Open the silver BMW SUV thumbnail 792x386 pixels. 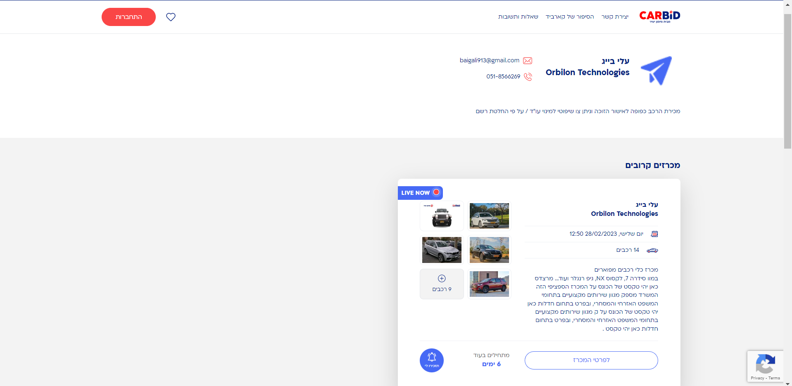tap(442, 250)
